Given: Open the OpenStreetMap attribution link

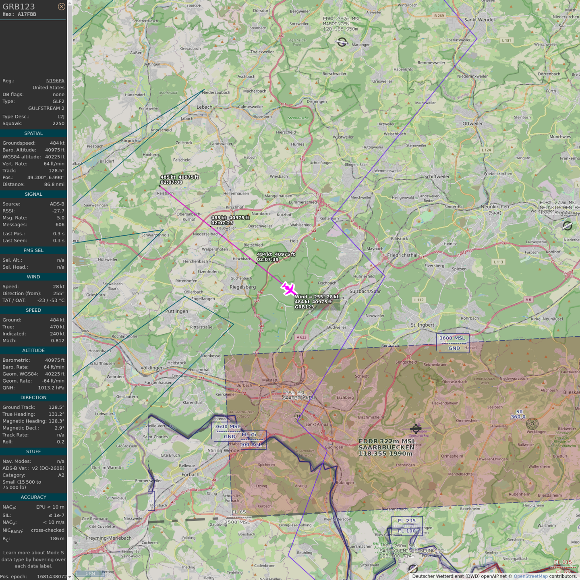Looking at the screenshot, I should (x=530, y=576).
